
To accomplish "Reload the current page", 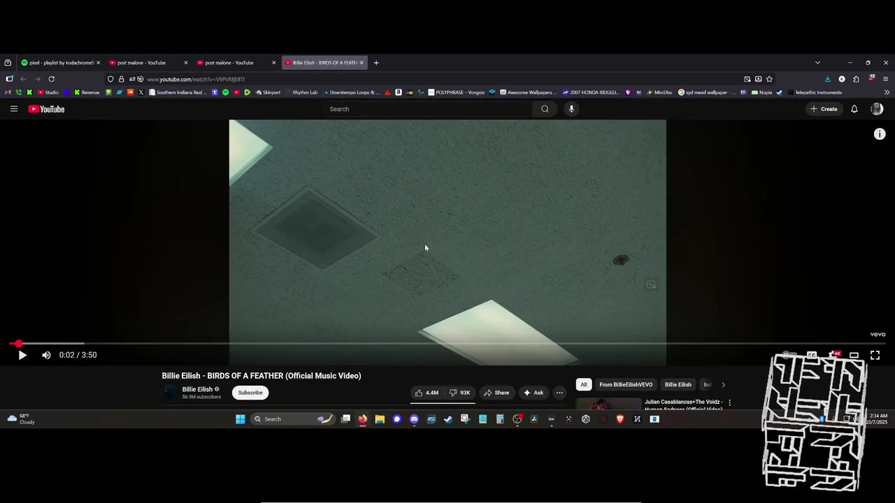I will [51, 79].
